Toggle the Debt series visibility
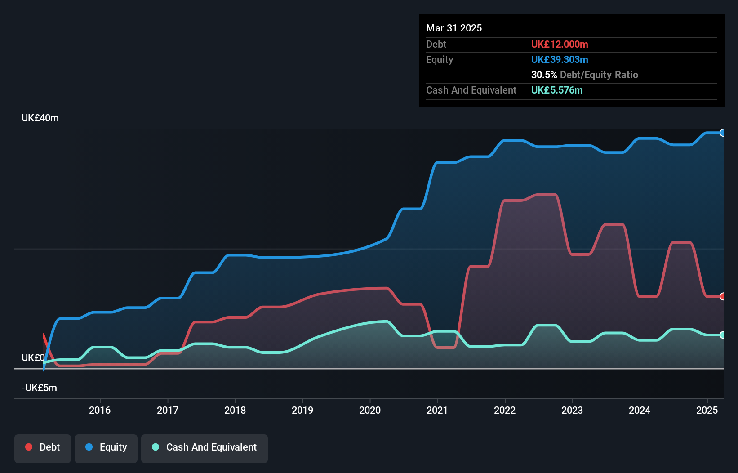Screen dimensions: 738x473 click(43, 447)
